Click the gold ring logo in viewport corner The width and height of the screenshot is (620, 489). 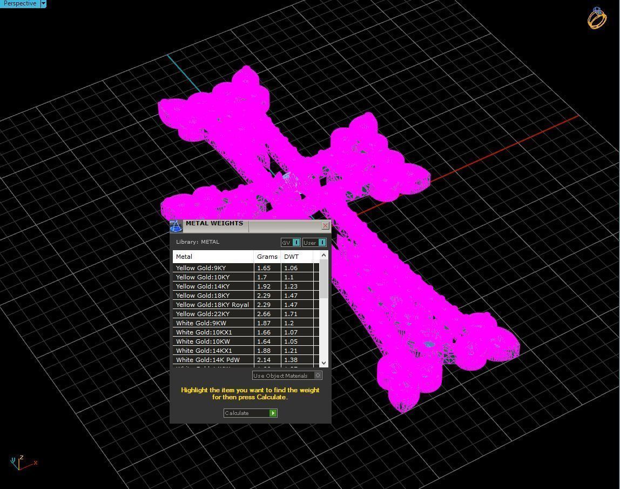pos(597,18)
